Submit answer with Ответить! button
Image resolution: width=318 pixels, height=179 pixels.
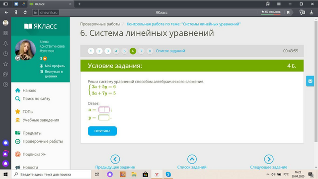[x=102, y=131]
